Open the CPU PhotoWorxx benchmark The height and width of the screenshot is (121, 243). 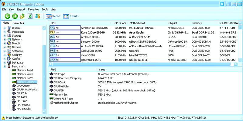[27, 90]
